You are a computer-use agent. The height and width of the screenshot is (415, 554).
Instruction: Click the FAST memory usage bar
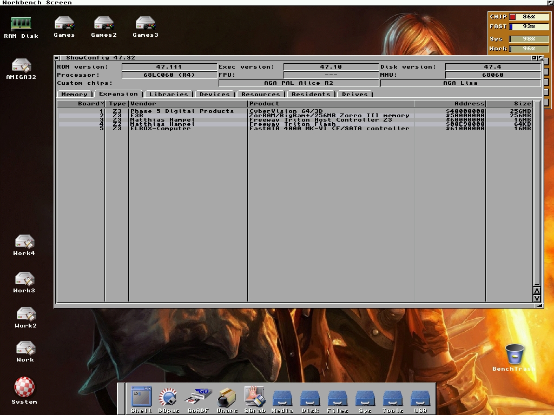tap(528, 26)
